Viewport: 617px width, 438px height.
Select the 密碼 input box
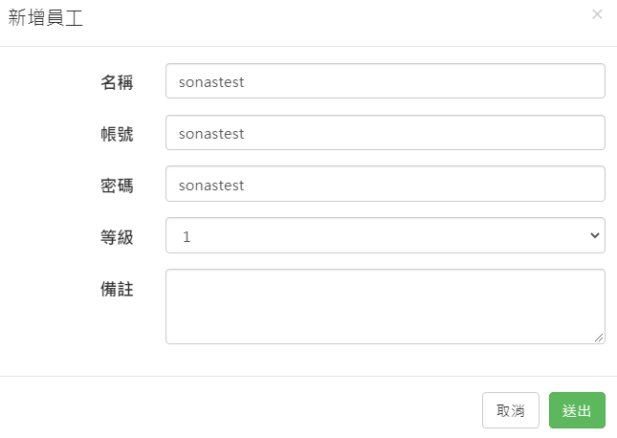385,185
